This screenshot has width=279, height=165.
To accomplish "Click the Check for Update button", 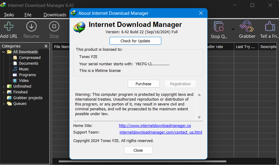I will [x=135, y=41].
